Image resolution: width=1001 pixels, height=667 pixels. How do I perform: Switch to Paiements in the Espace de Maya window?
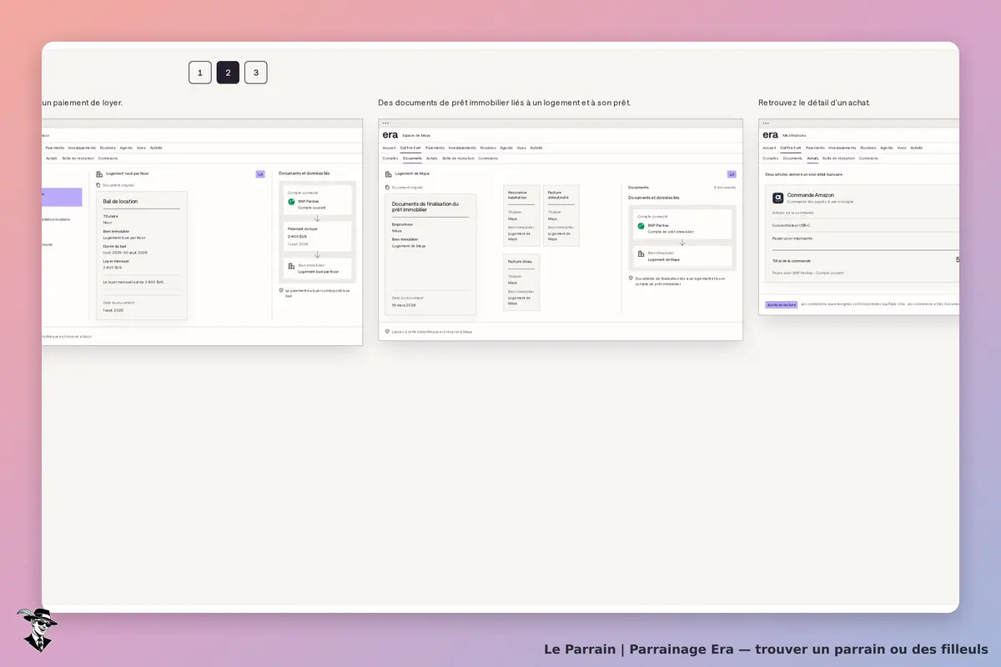[435, 148]
